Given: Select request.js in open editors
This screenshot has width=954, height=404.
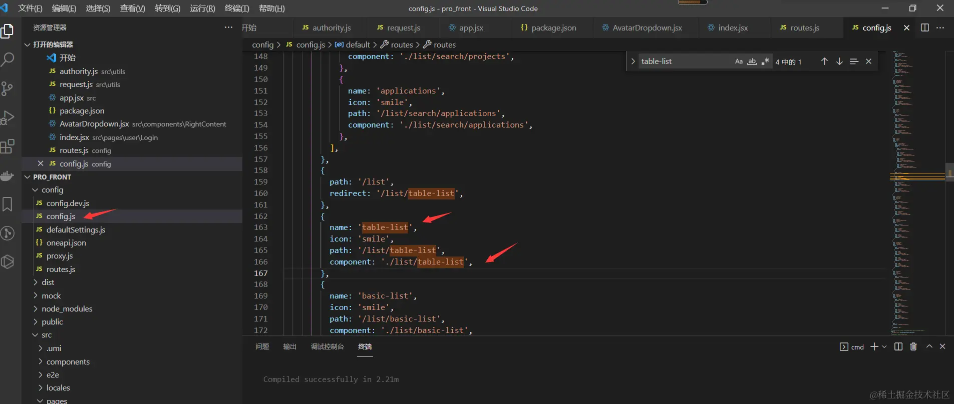Looking at the screenshot, I should click(76, 84).
